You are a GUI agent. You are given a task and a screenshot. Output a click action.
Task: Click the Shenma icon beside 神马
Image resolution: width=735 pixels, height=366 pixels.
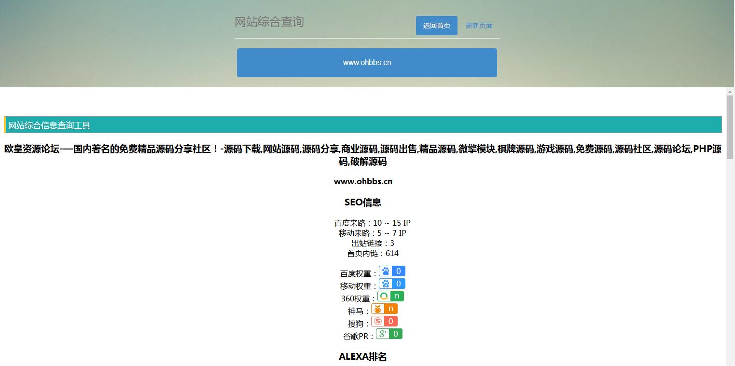378,309
